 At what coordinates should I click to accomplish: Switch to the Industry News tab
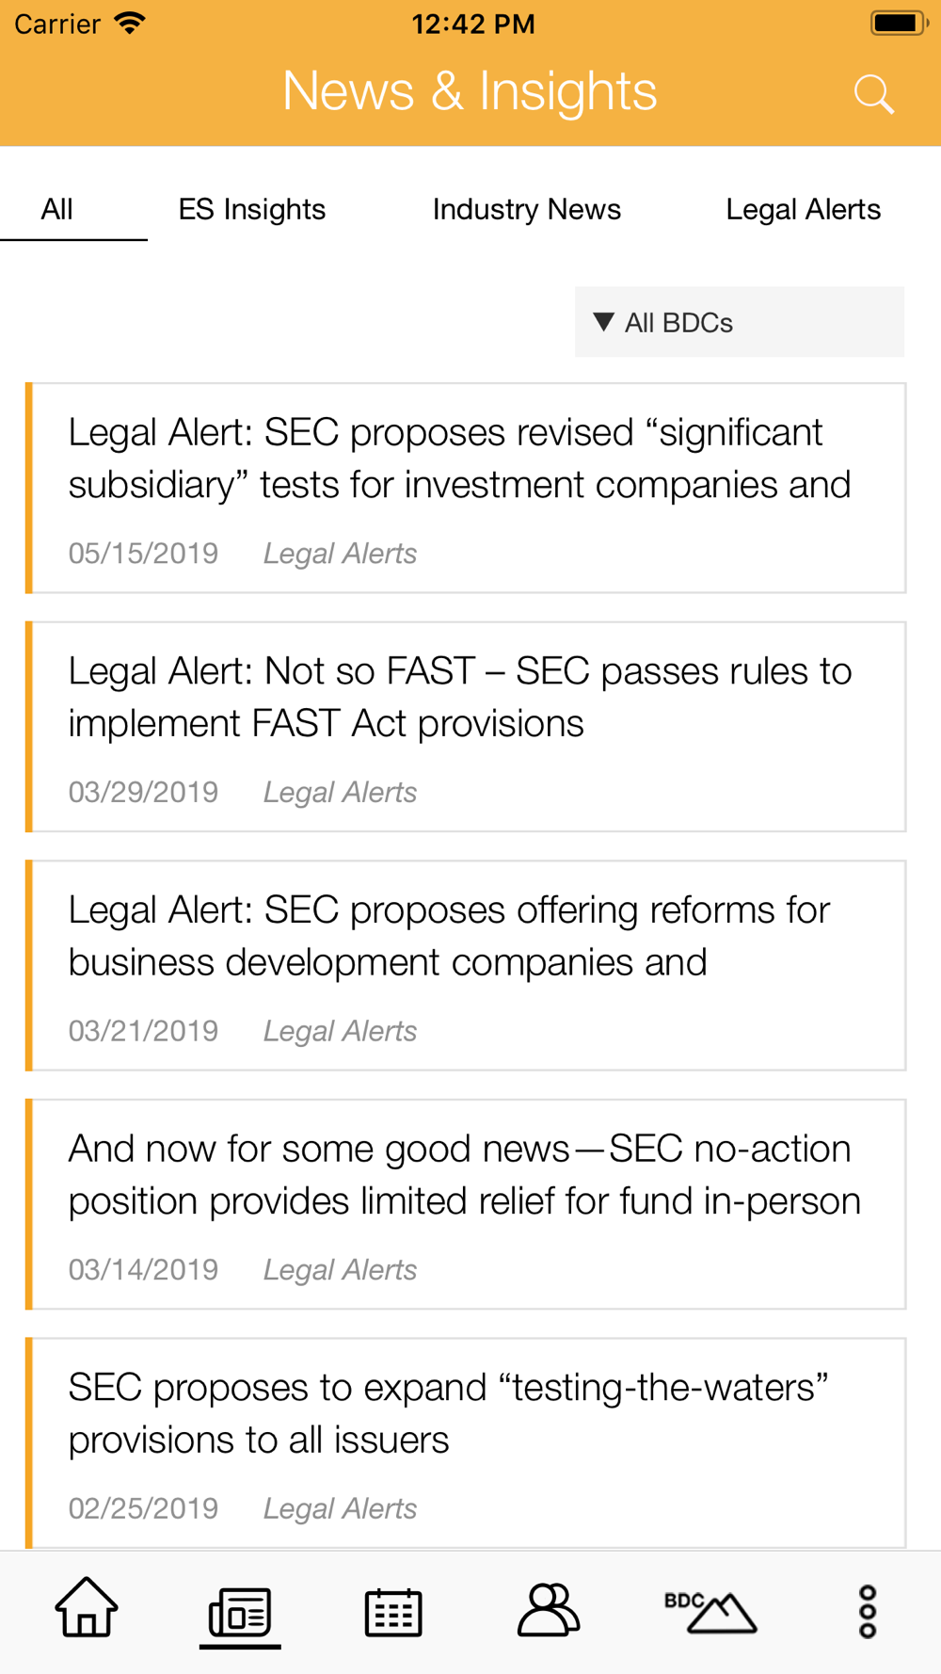point(526,209)
